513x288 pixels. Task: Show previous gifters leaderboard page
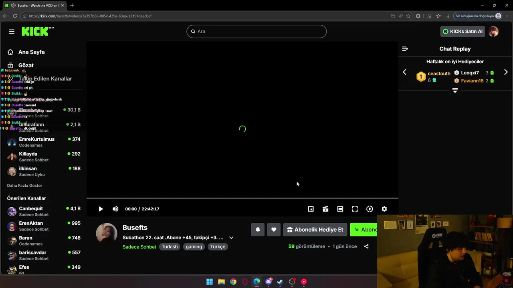pyautogui.click(x=404, y=72)
